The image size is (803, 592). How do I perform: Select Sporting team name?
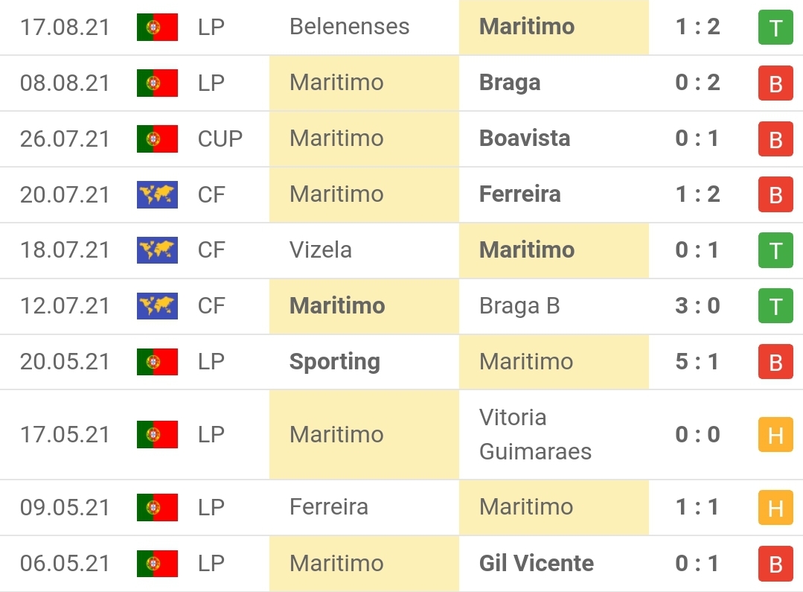coord(334,362)
